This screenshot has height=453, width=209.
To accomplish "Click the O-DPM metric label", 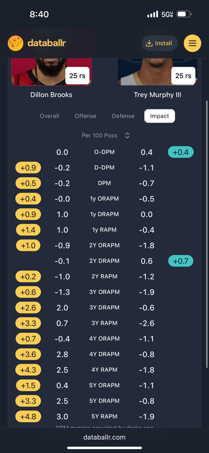I will (104, 152).
